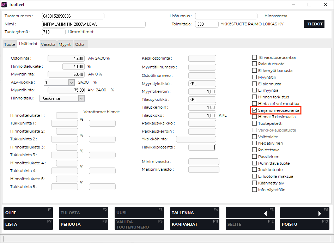Viewport: 334px width, 243px height.
Task: Go to the Tuote tab
Action: pos(10,44)
